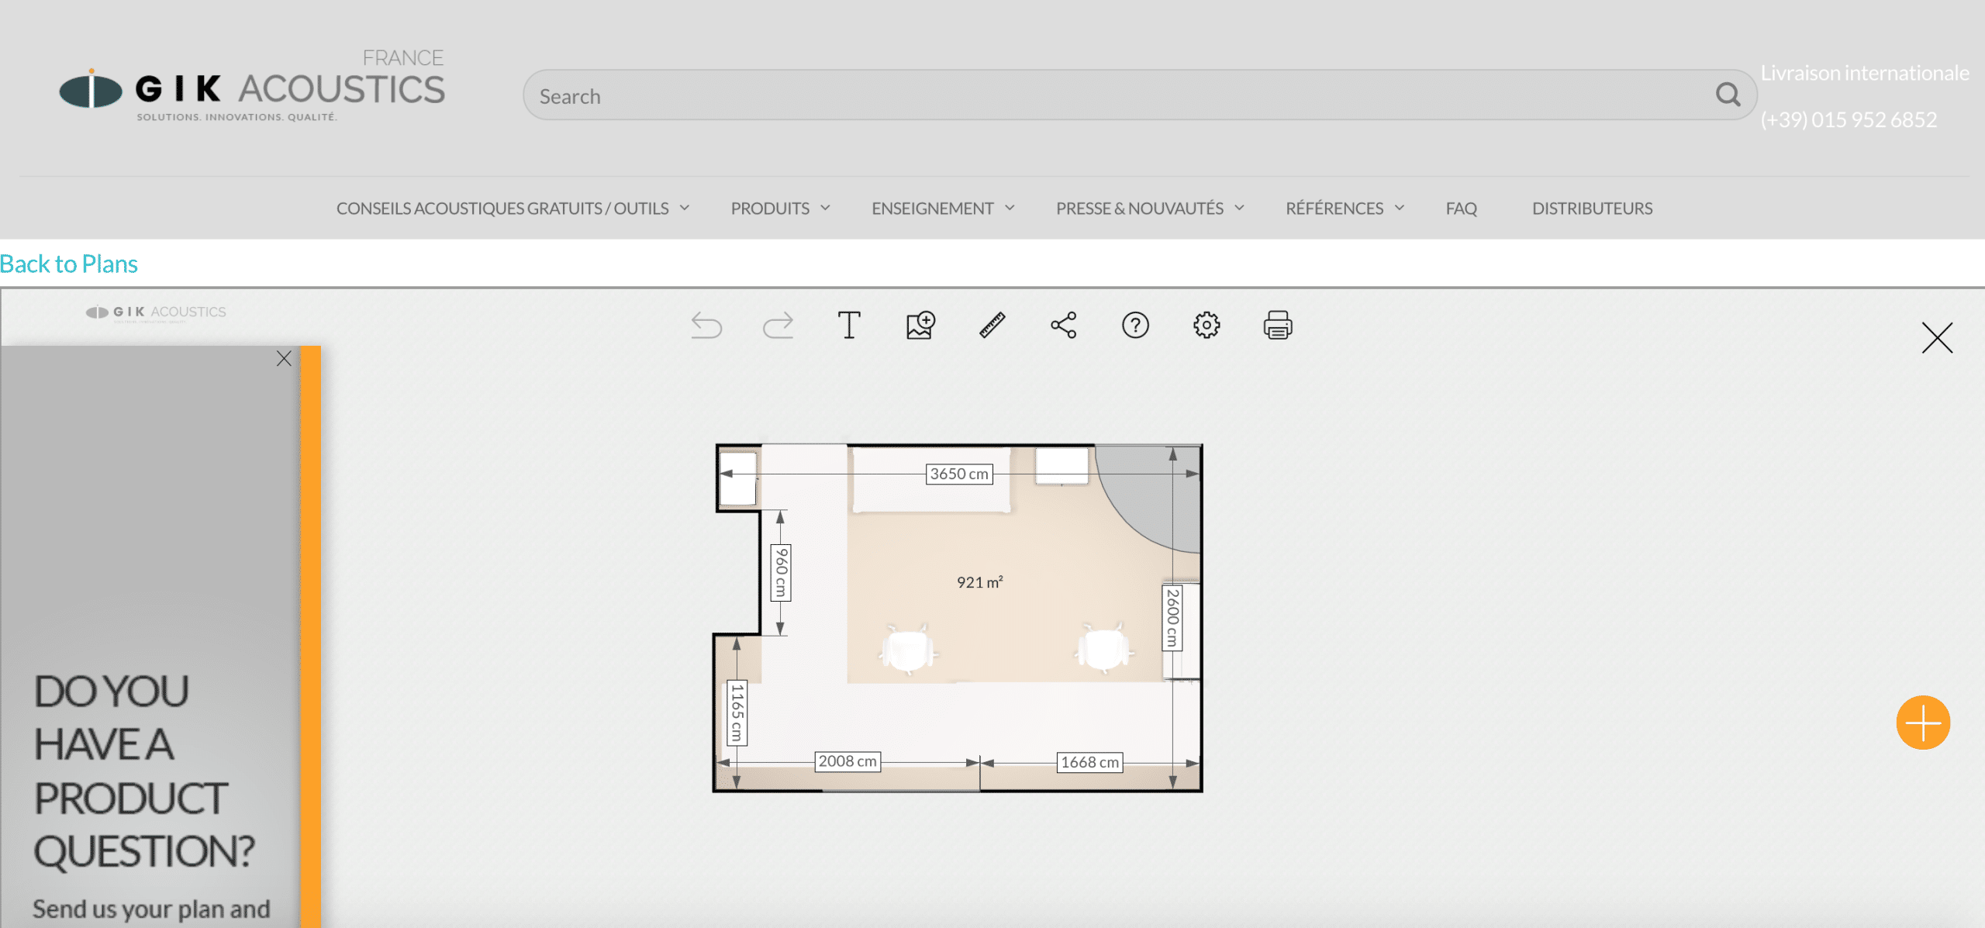Click the redo arrow icon
This screenshot has width=1985, height=928.
(778, 326)
